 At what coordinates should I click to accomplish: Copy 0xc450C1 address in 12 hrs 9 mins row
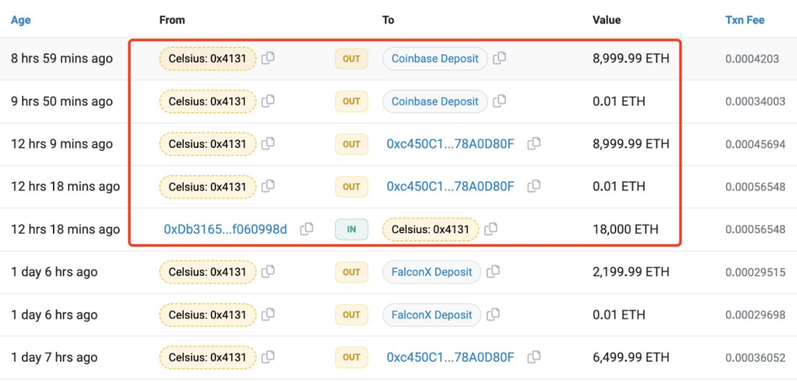[534, 144]
